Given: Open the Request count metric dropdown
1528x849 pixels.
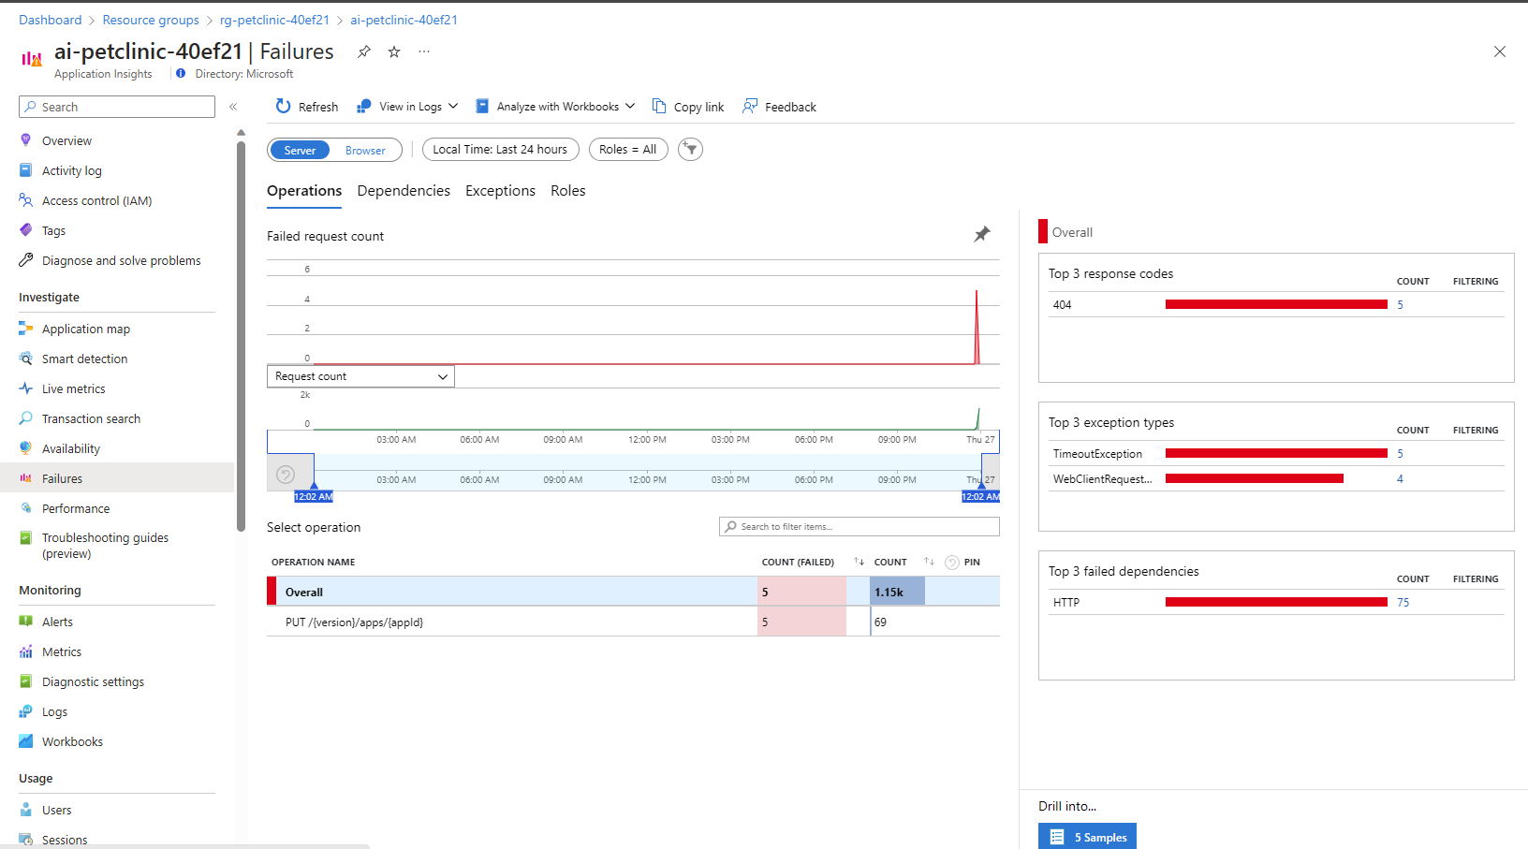Looking at the screenshot, I should tap(360, 376).
